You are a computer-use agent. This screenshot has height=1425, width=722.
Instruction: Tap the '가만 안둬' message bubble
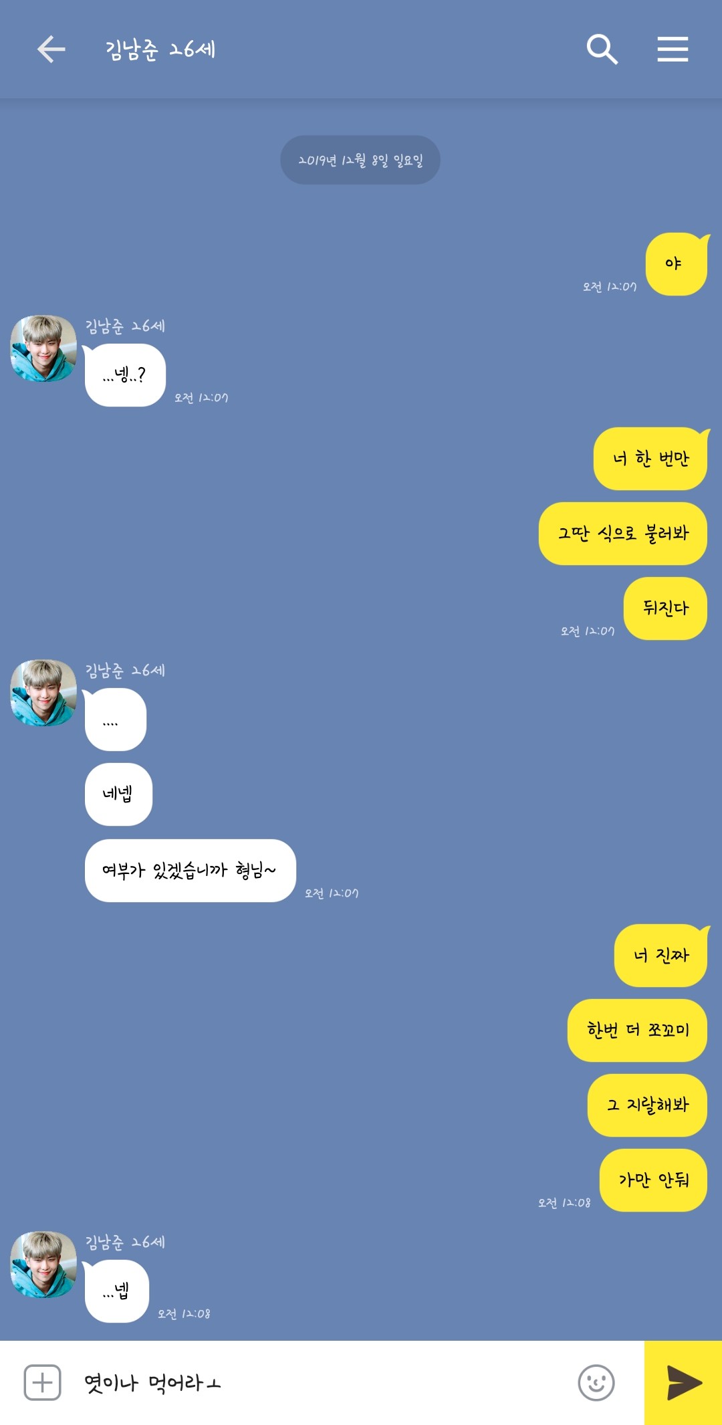654,1180
